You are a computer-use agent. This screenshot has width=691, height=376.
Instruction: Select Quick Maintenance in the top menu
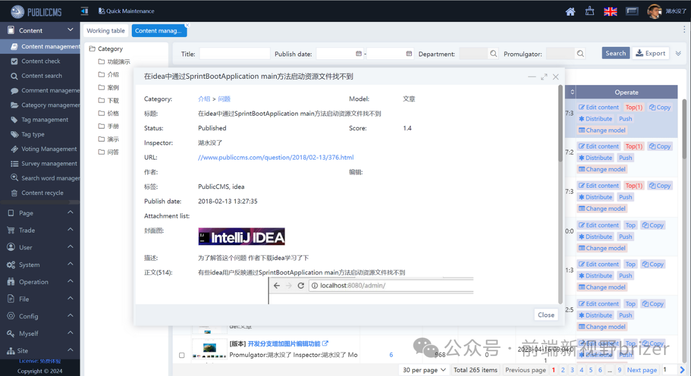click(x=126, y=10)
